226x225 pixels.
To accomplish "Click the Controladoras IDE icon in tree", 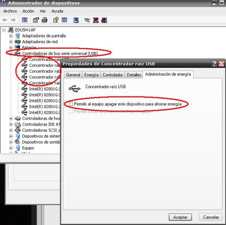I will click(x=18, y=124).
